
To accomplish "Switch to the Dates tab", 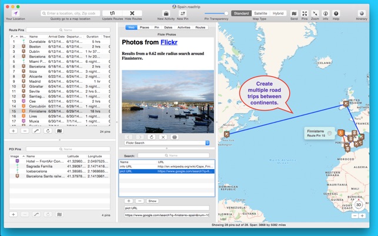I will click(x=168, y=28).
